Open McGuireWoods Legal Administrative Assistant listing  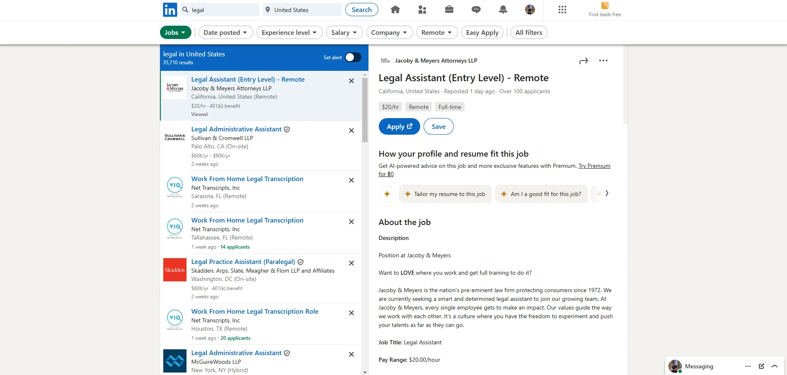[x=236, y=353]
